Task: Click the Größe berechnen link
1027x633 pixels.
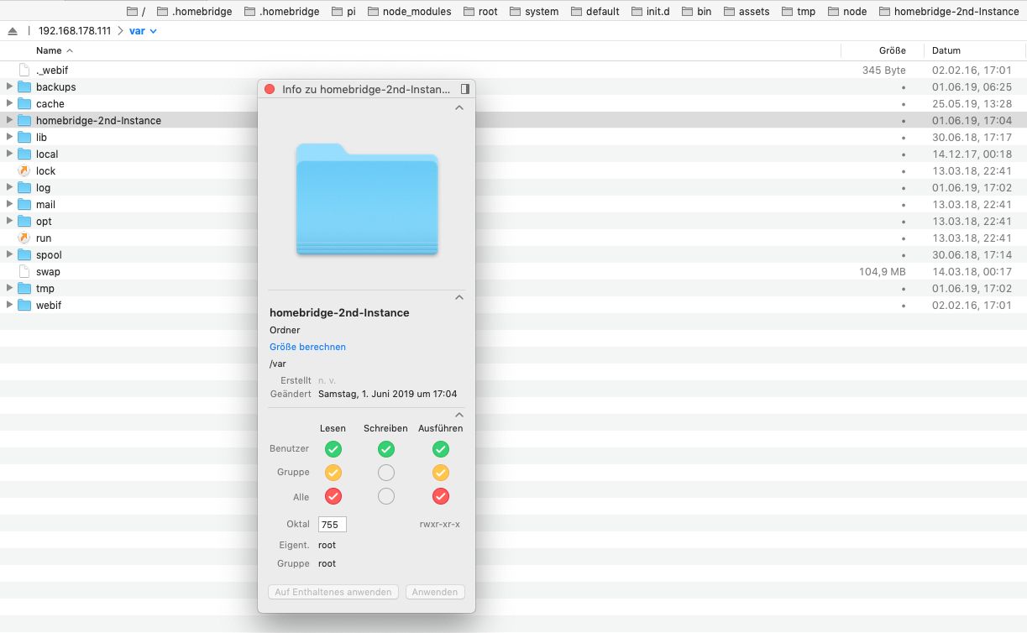Action: pos(307,347)
